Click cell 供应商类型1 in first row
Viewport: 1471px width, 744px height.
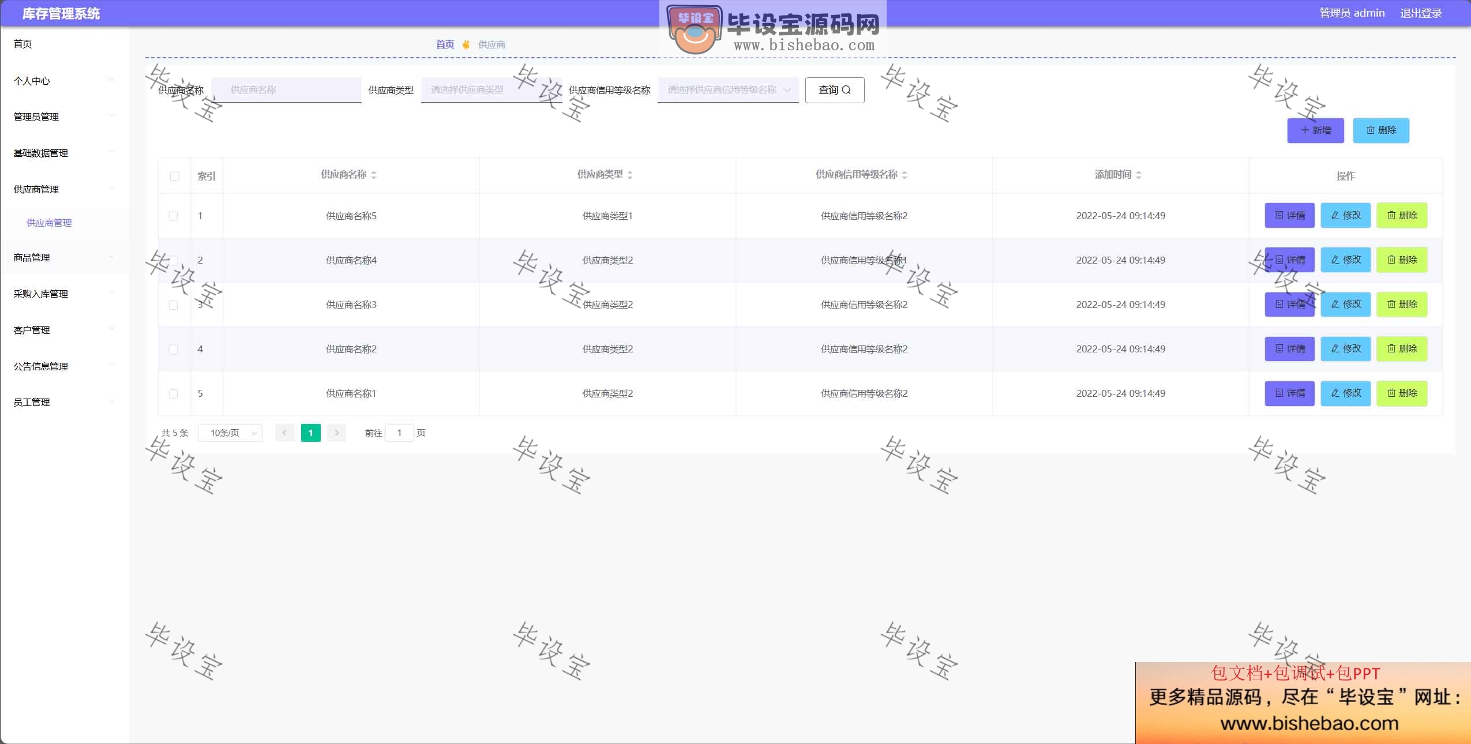coord(607,216)
